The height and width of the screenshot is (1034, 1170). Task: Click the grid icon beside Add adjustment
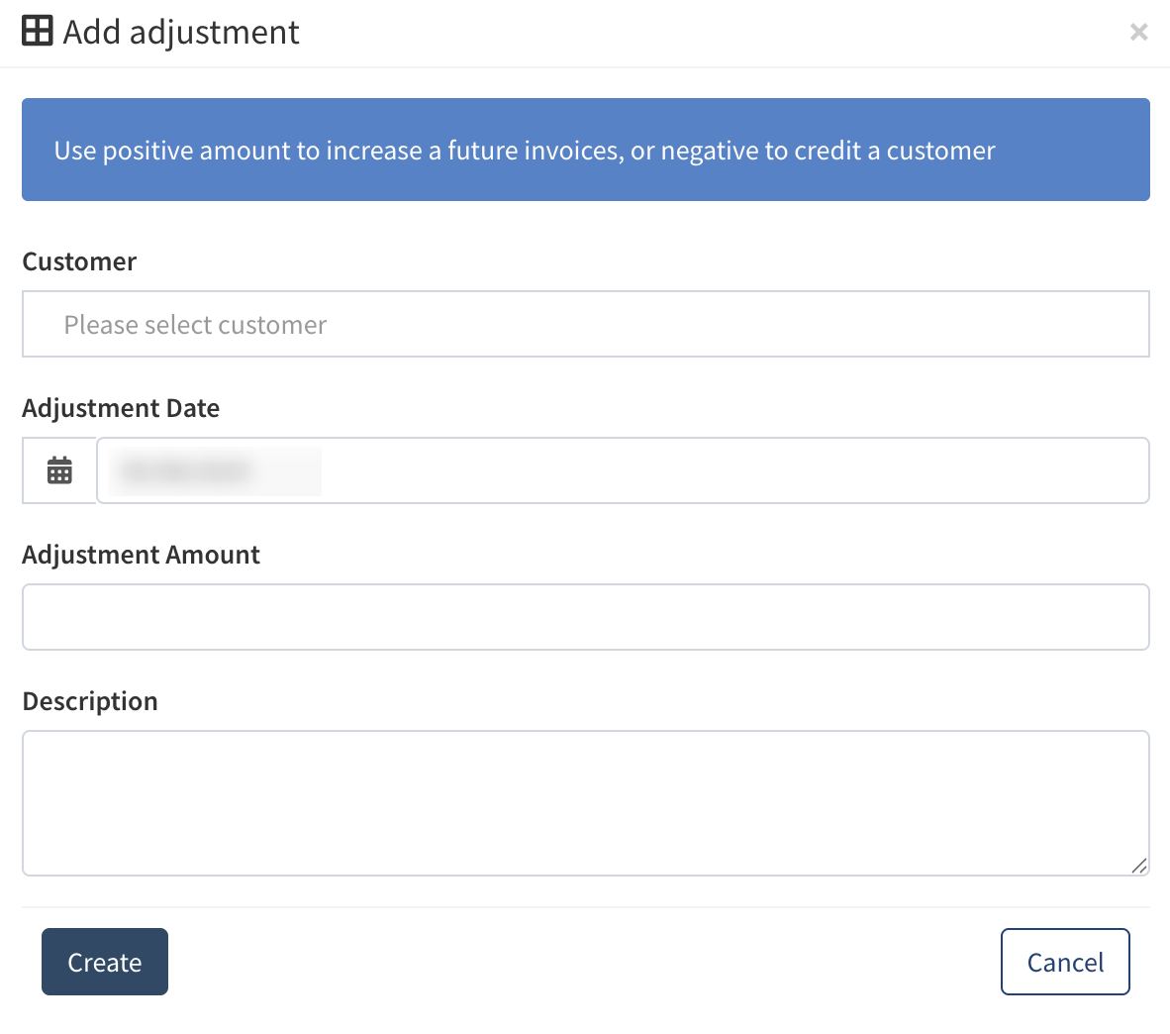[37, 32]
